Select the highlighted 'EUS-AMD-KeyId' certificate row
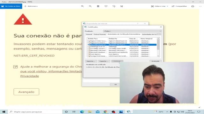 pos(122,45)
